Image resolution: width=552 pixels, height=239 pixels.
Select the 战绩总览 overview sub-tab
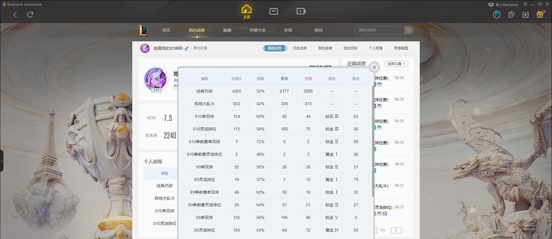point(275,48)
